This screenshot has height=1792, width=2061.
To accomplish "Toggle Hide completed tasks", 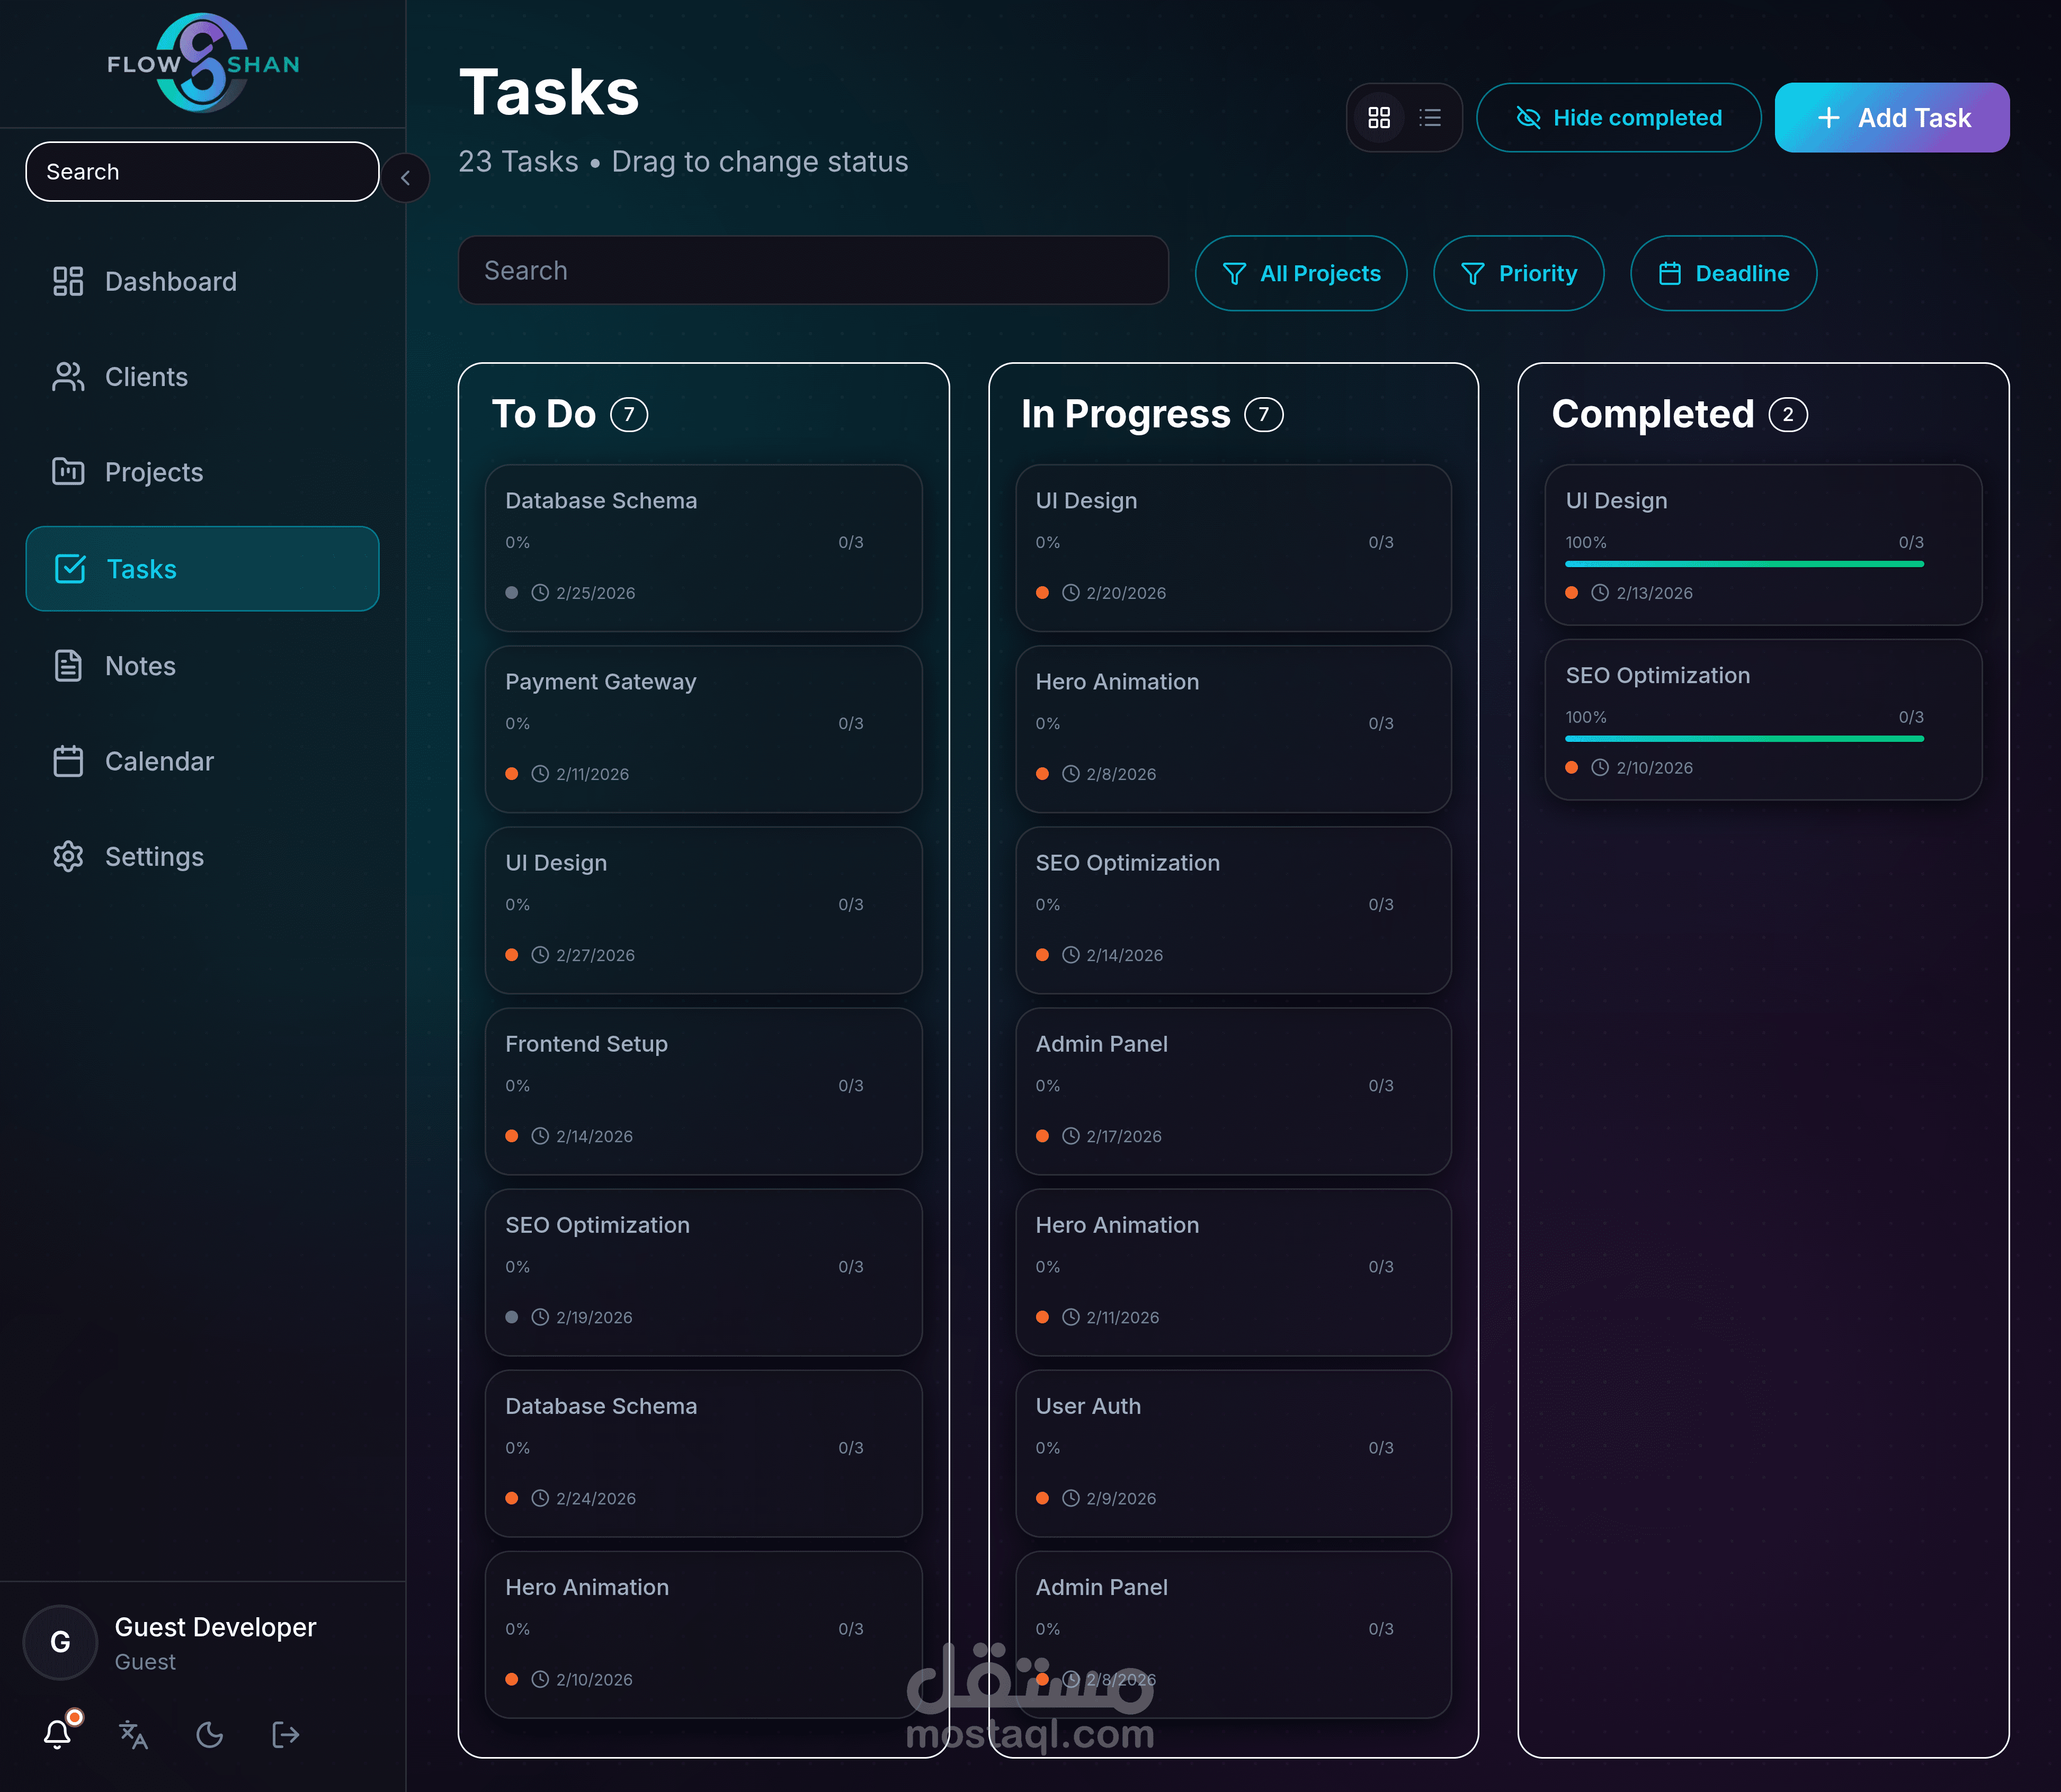I will (1618, 118).
